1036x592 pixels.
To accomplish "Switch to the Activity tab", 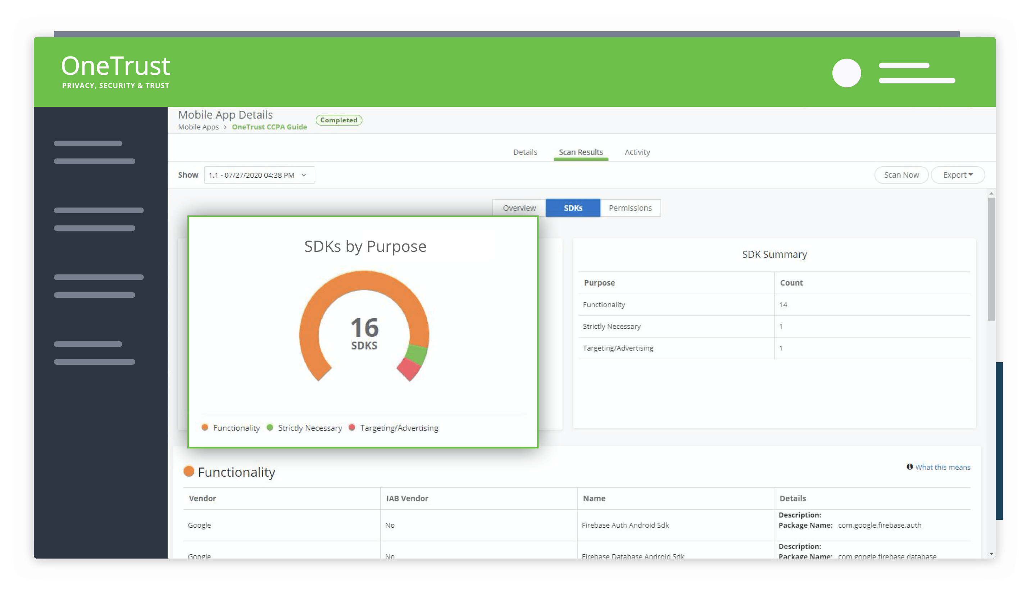I will 637,152.
